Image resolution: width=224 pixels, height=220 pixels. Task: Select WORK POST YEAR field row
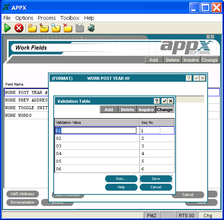tap(26, 92)
